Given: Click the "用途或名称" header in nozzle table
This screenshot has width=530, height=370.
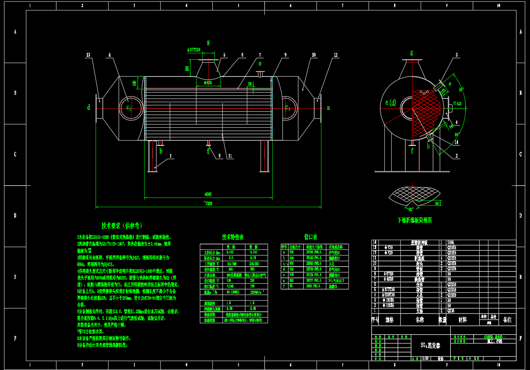Looking at the screenshot, I should tap(335, 247).
